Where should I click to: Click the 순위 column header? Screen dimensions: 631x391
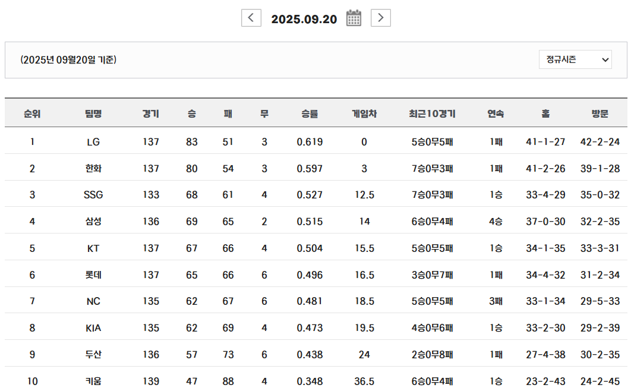point(32,113)
